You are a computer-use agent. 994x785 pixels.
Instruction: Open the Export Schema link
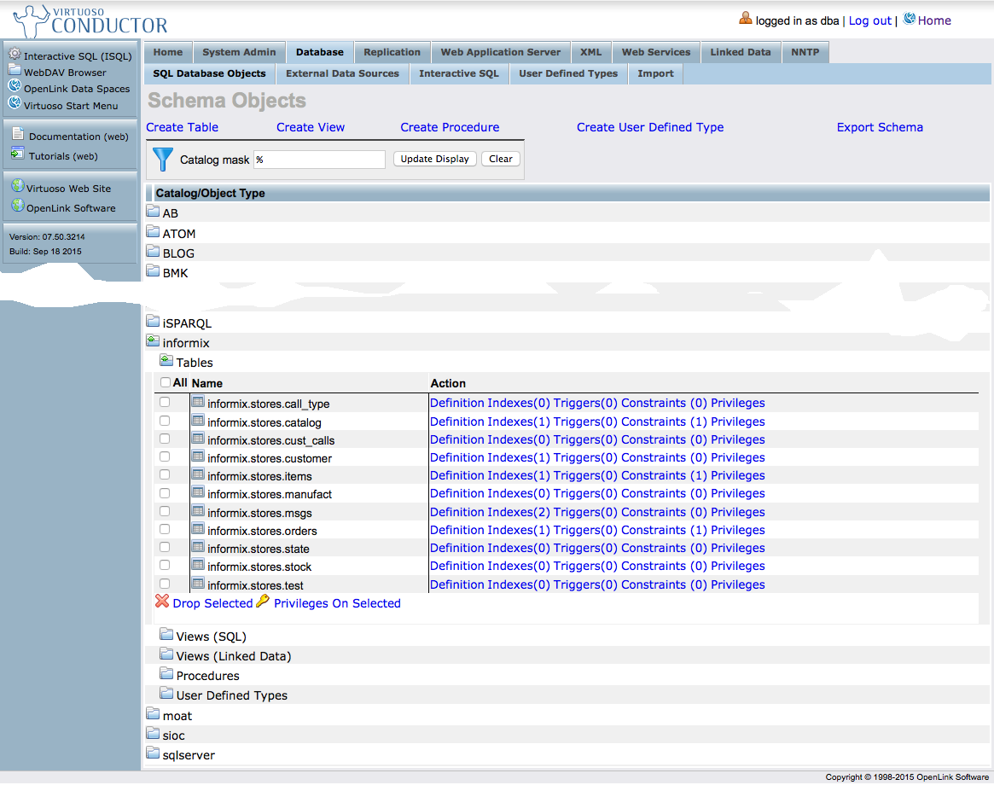[880, 127]
